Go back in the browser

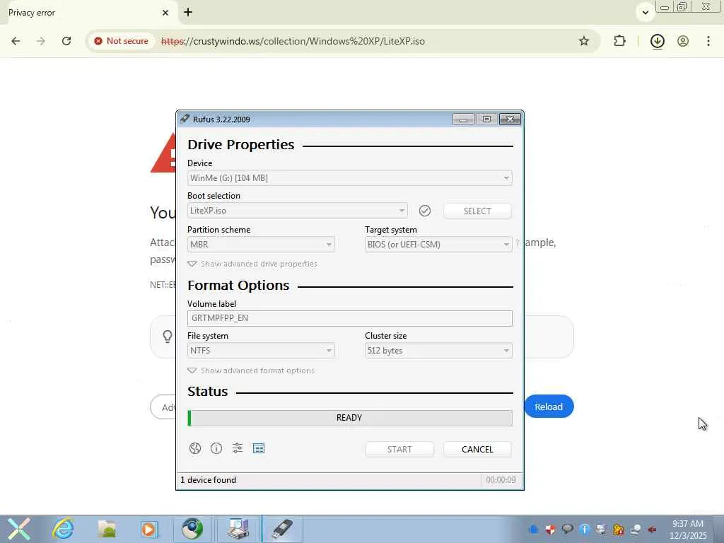point(16,41)
